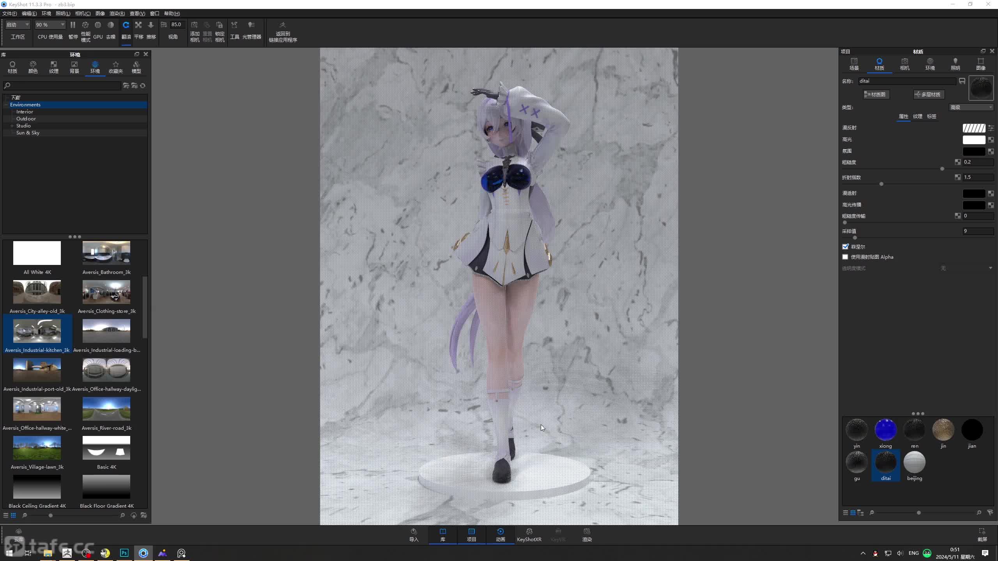This screenshot has height=561, width=998.
Task: Open the Lighting menu
Action: click(x=63, y=14)
